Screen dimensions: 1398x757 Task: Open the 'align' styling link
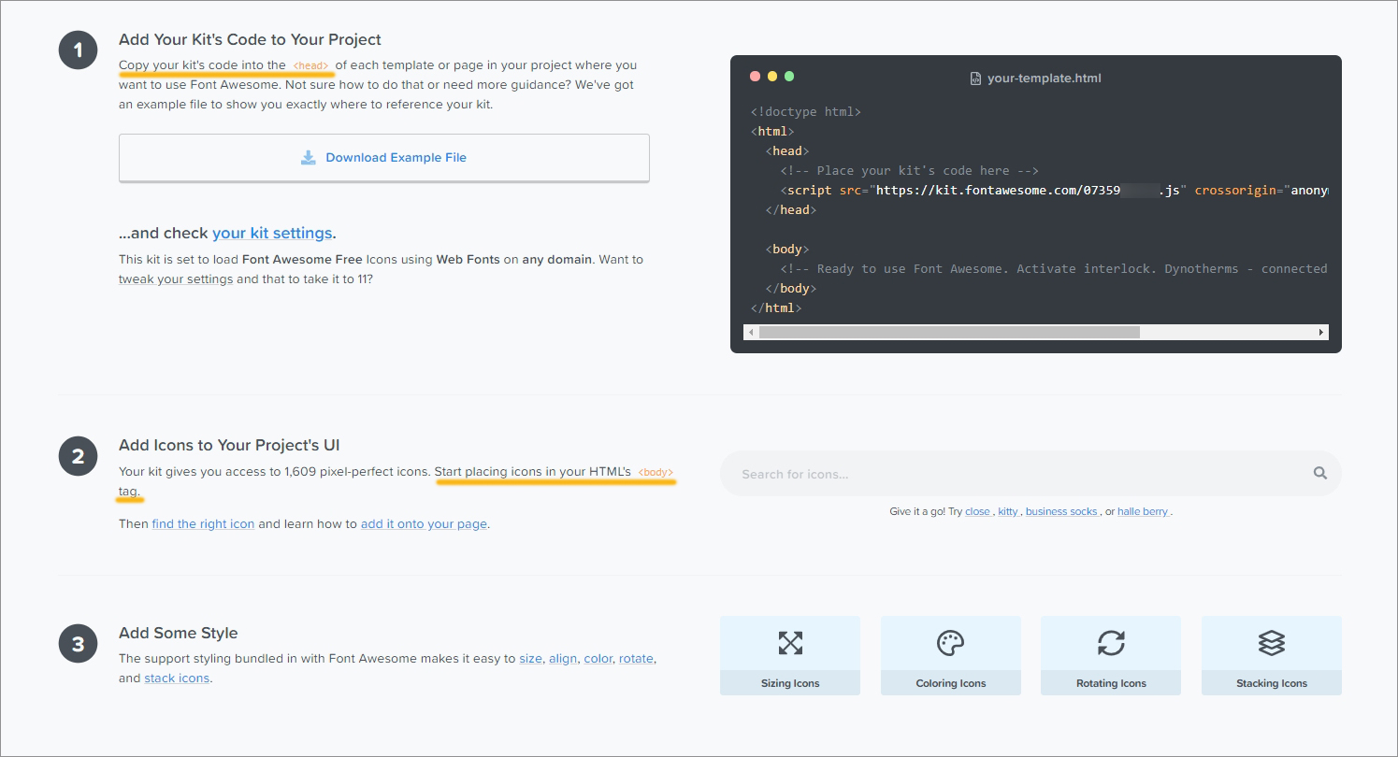[x=563, y=659]
